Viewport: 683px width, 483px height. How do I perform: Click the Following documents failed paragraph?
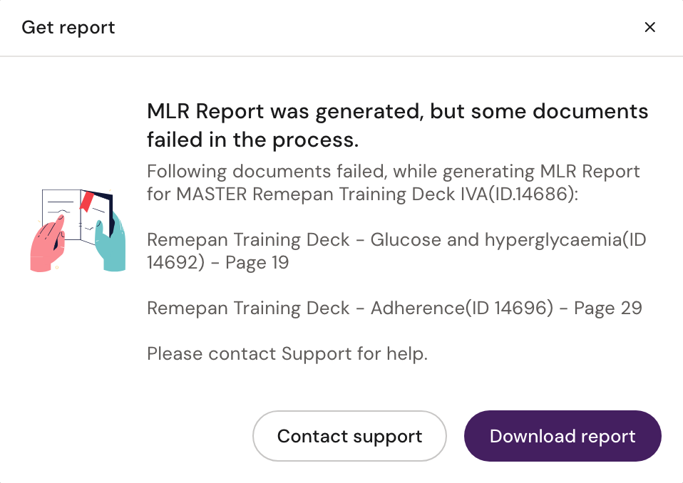coord(393,182)
